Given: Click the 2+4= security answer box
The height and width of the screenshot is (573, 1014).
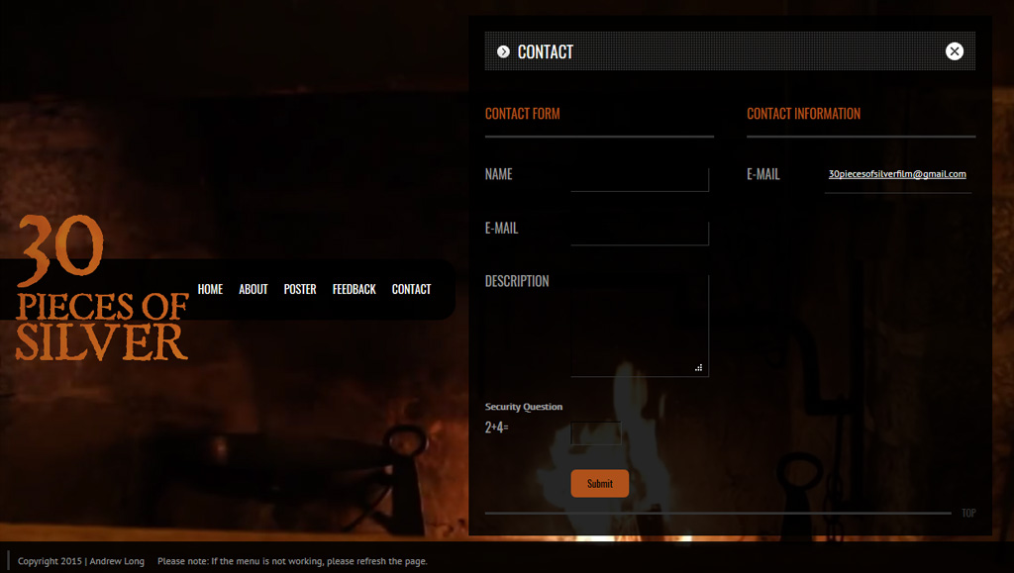Looking at the screenshot, I should 595,432.
